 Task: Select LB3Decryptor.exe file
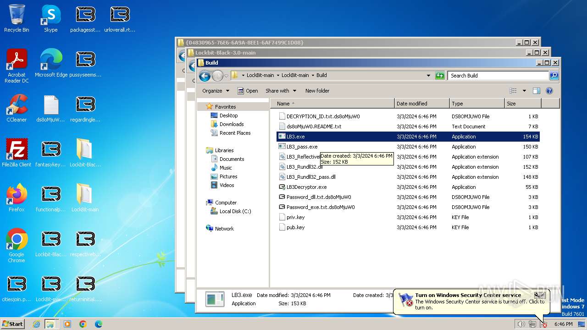coord(408,187)
